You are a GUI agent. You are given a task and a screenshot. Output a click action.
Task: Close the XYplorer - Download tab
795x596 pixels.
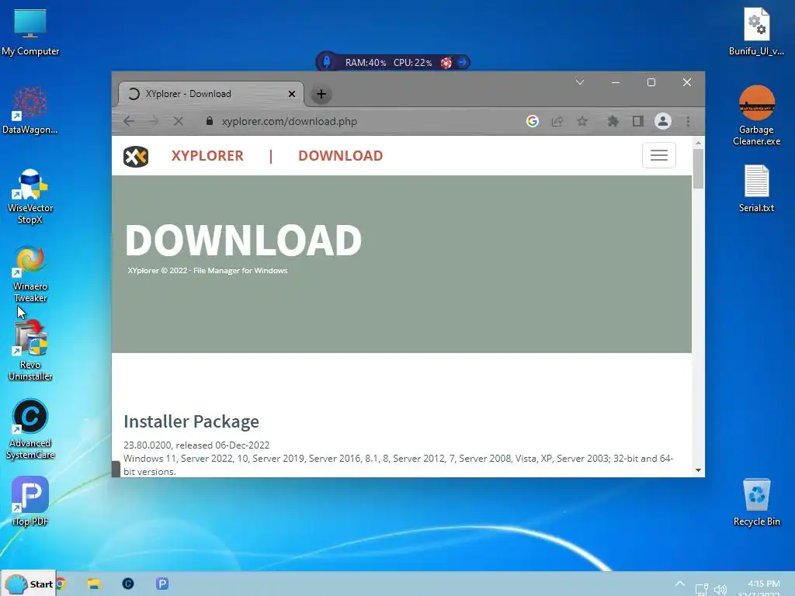pyautogui.click(x=292, y=94)
